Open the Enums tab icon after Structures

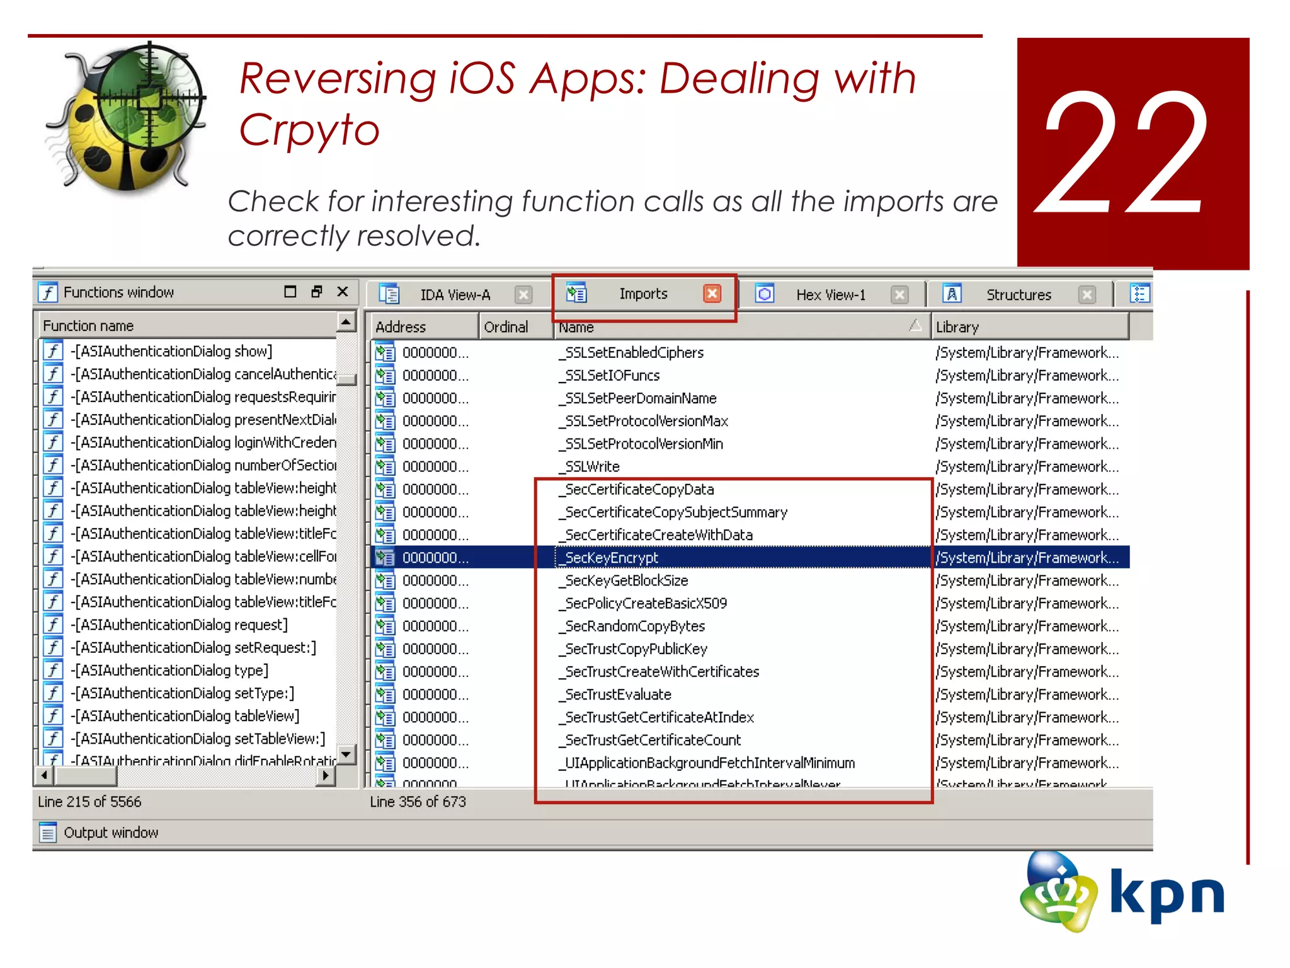point(1139,294)
